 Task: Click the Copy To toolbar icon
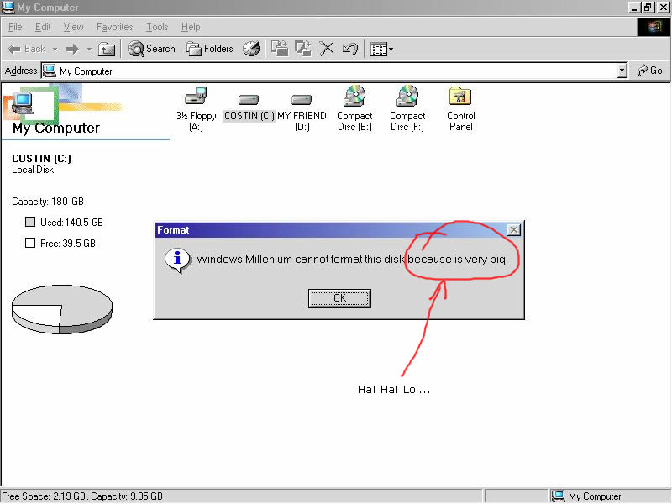click(x=303, y=49)
